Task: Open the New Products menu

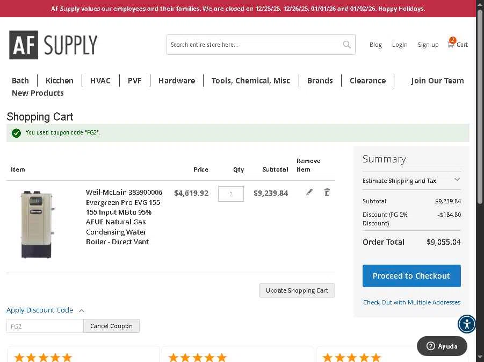Action: 38,93
